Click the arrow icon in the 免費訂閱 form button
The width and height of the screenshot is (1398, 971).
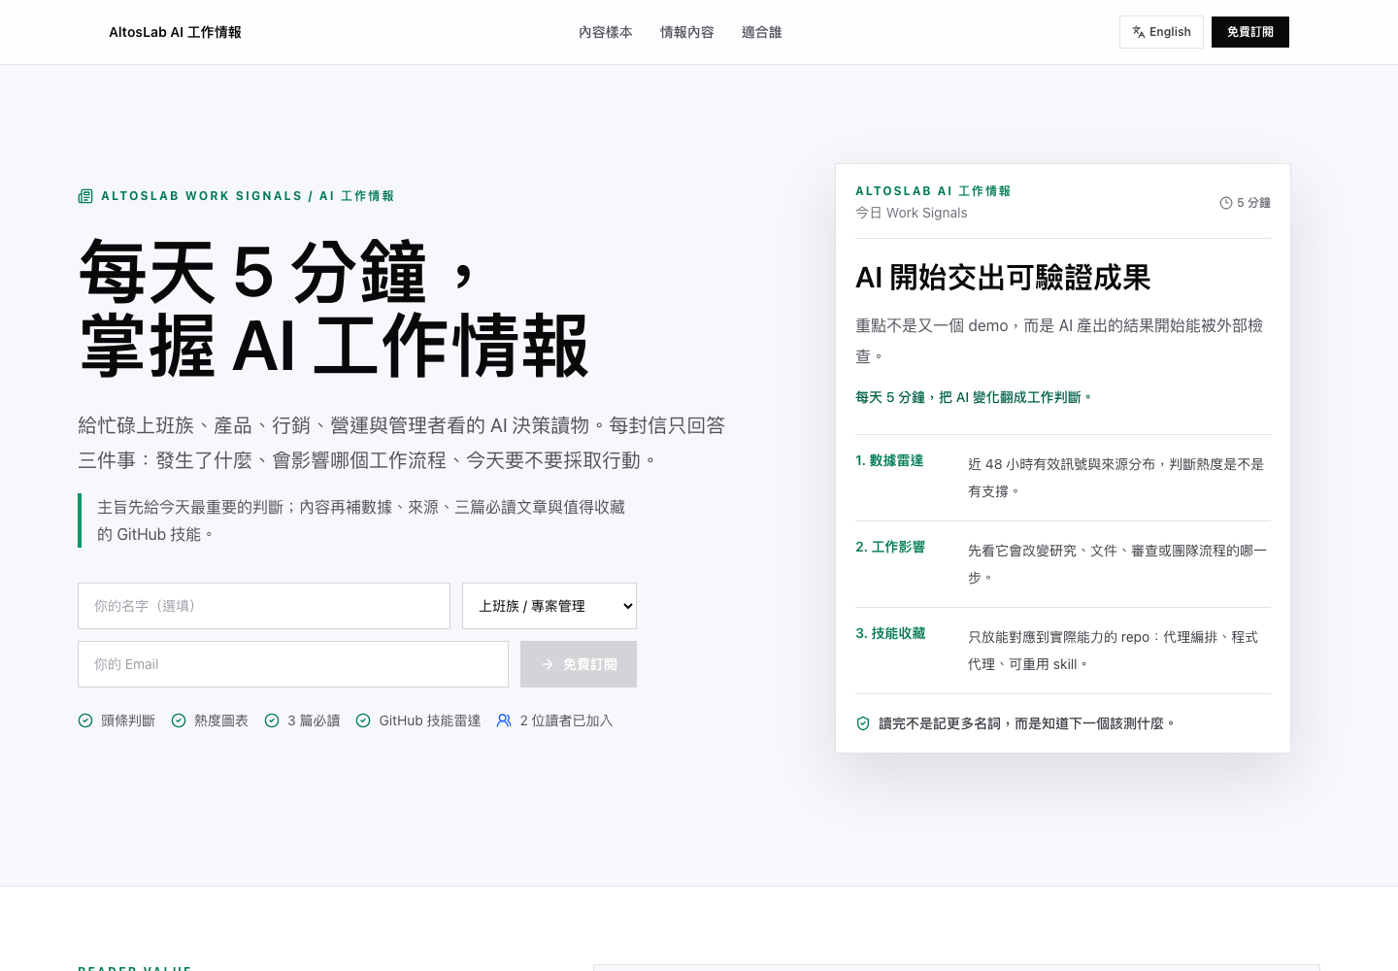pos(548,664)
